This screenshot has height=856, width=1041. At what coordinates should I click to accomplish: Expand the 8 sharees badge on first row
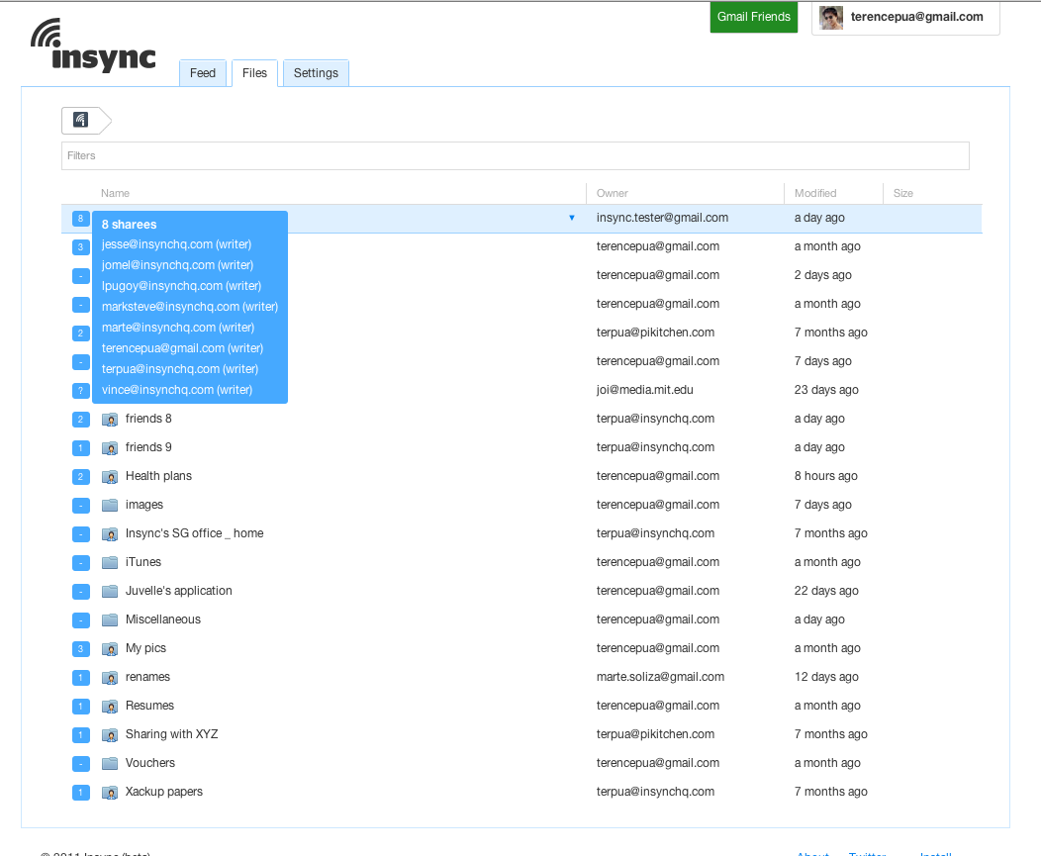point(81,219)
